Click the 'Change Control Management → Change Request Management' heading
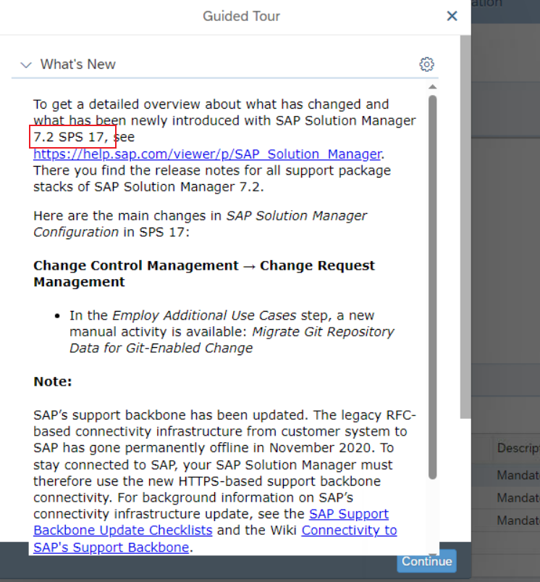The width and height of the screenshot is (540, 582). tap(204, 273)
